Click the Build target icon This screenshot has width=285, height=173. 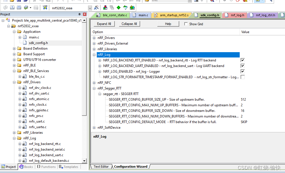[12, 7]
